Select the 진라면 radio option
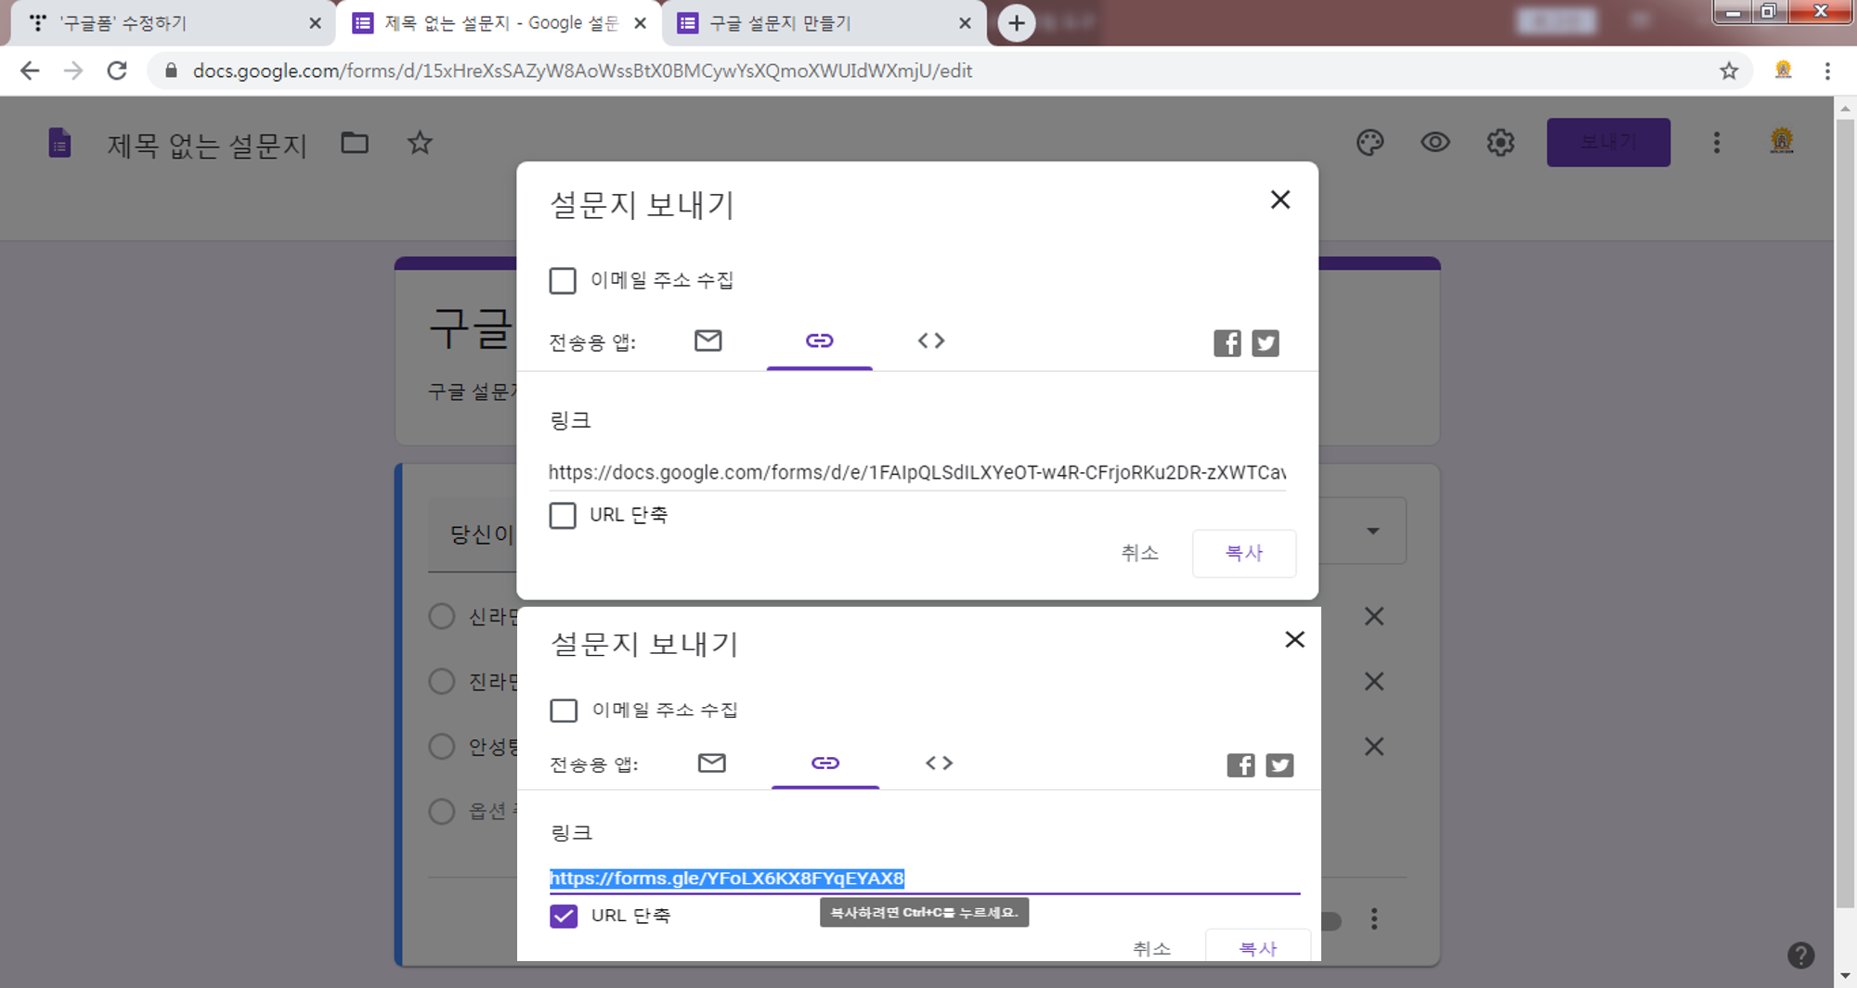This screenshot has width=1857, height=988. click(442, 682)
